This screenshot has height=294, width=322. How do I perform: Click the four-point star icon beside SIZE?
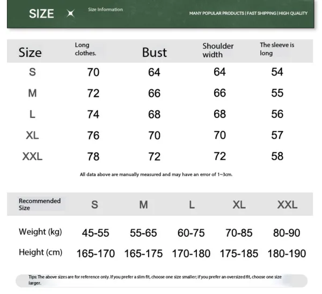[70, 14]
